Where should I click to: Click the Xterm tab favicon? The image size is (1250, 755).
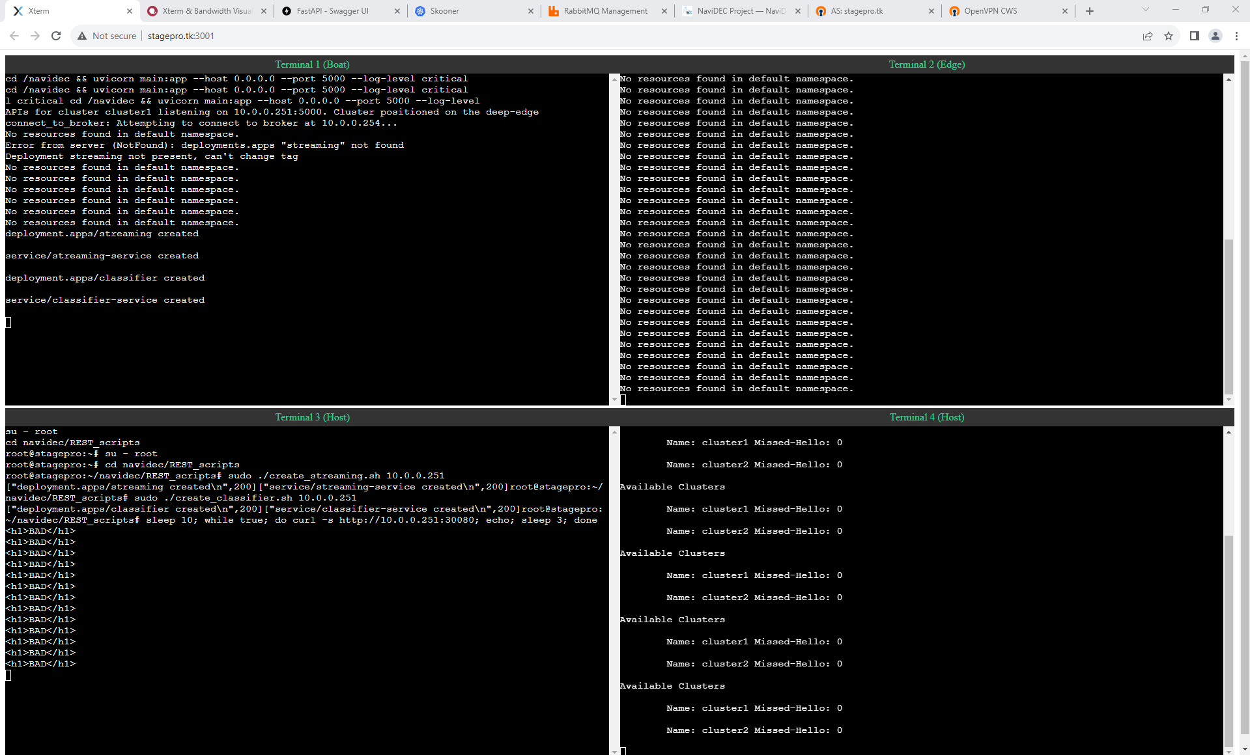pos(18,11)
